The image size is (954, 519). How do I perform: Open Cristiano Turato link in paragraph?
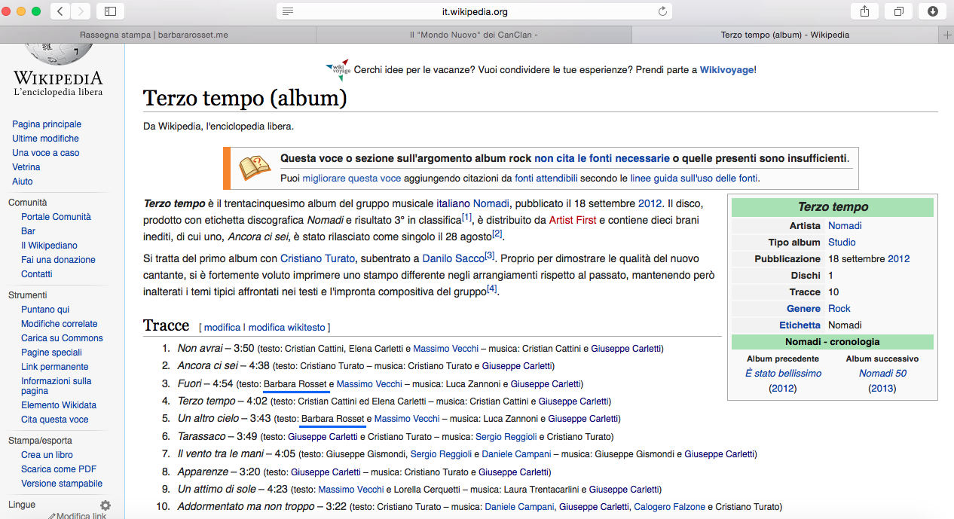(317, 258)
